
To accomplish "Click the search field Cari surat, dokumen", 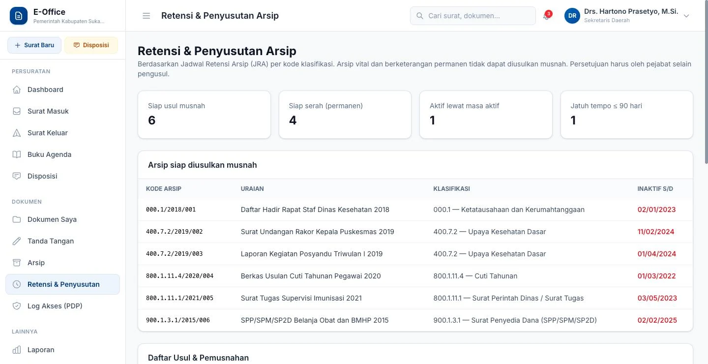I will pyautogui.click(x=473, y=16).
